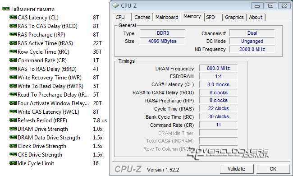Click the CPU-Z Command Rate field 1T
Viewport: 293px width, 176px height.
click(219, 125)
